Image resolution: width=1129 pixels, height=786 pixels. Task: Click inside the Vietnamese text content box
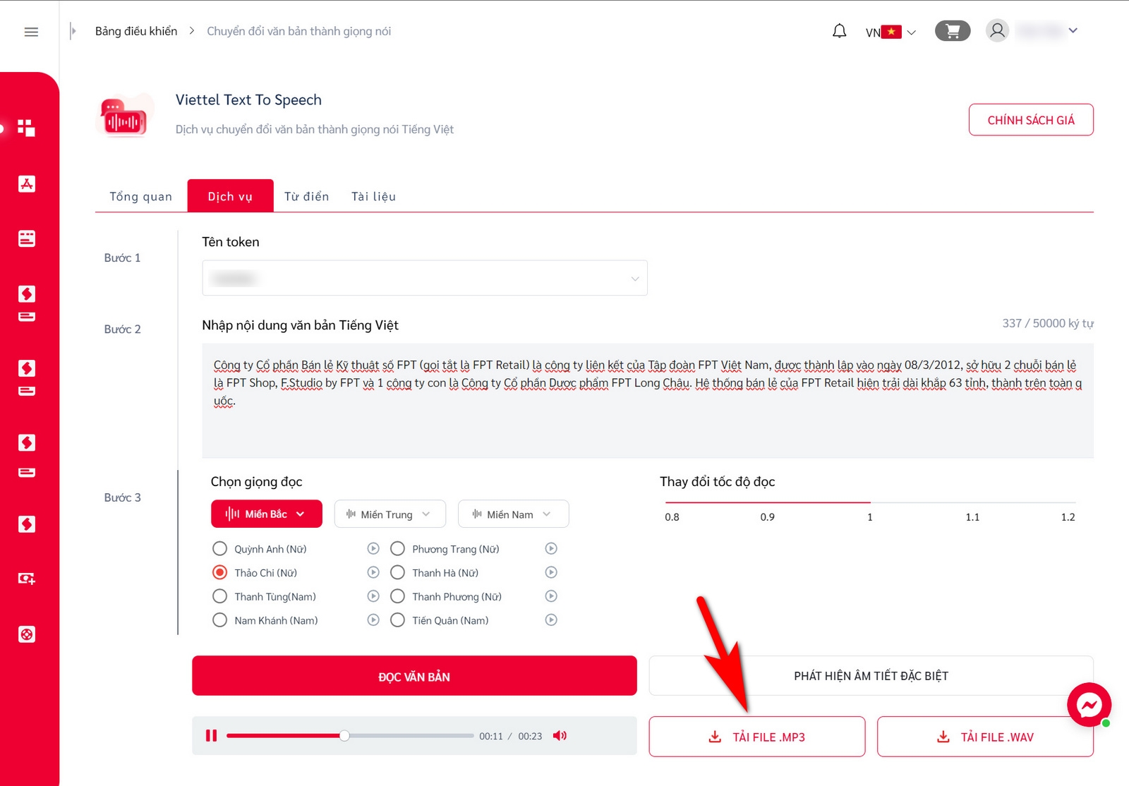coord(648,401)
